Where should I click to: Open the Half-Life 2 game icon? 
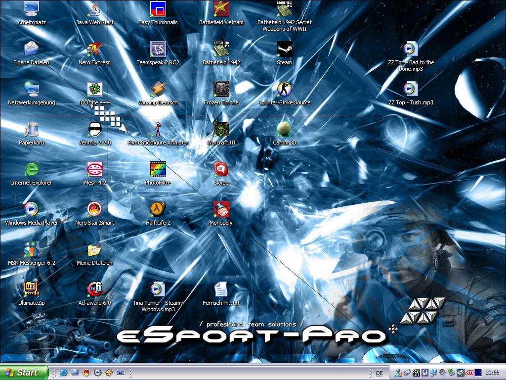pos(158,214)
